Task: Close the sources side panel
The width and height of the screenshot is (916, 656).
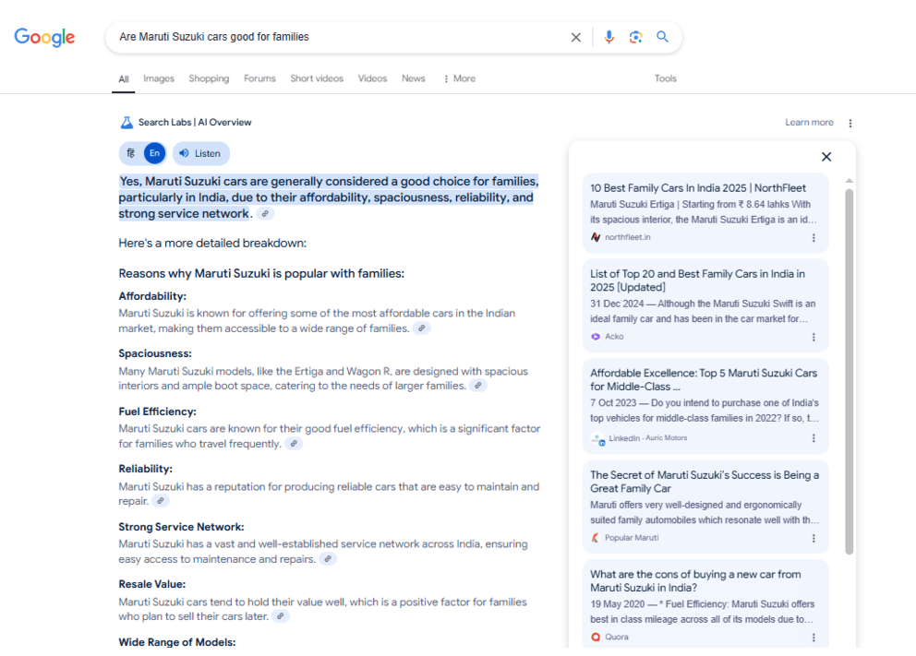Action: (x=826, y=157)
